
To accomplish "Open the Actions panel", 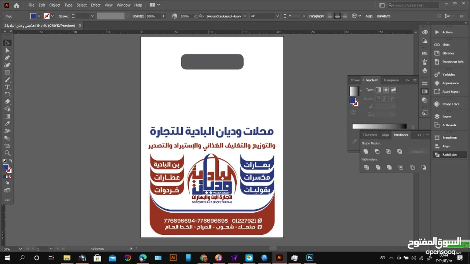I will [447, 32].
